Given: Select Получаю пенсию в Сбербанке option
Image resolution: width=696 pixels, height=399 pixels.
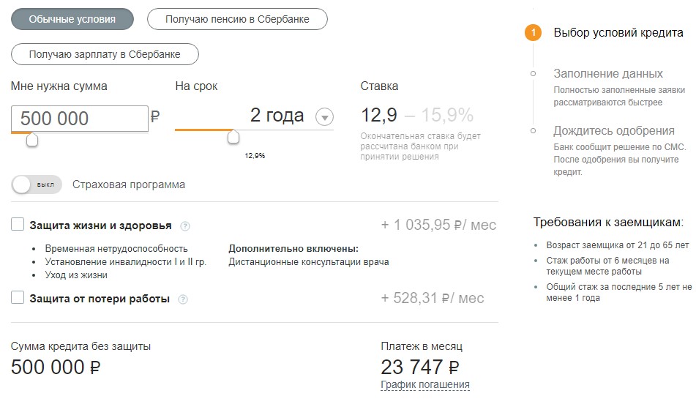Looking at the screenshot, I should 237,19.
